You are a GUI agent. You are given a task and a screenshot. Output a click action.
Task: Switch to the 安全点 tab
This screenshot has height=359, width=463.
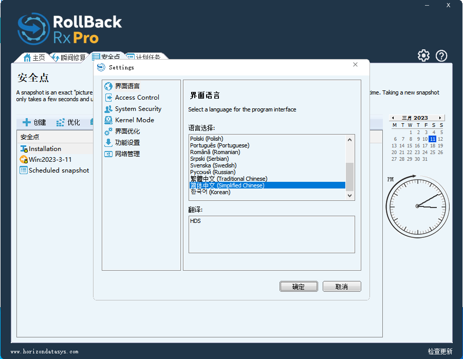pyautogui.click(x=107, y=56)
